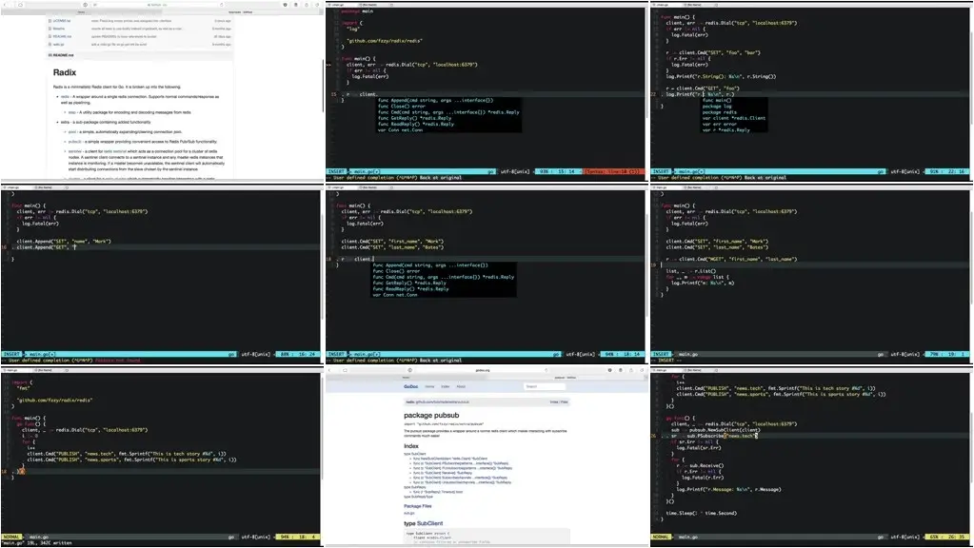The image size is (974, 548).
Task: Click the godoc.org address bar
Action: (483, 370)
